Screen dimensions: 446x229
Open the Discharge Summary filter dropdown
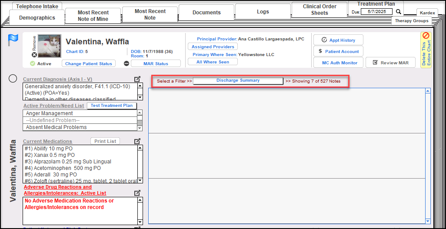point(238,80)
